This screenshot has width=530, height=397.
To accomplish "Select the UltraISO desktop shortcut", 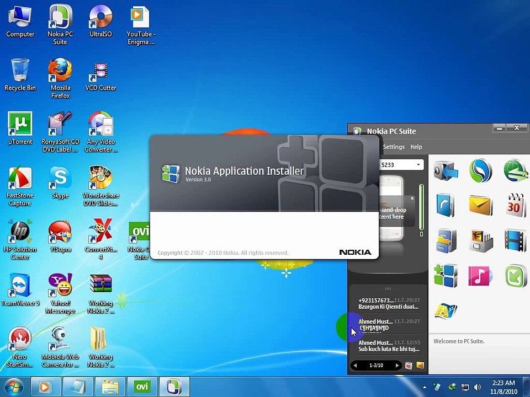I will pos(100,22).
